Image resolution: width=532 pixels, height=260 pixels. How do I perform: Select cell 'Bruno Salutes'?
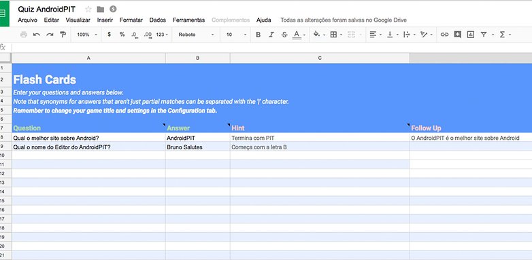click(197, 147)
